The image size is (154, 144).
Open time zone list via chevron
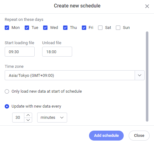[140, 75]
